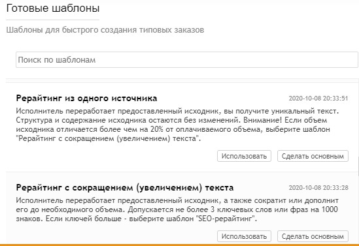Open template title 'Рерайтинг из одного источника'
The image size is (359, 246).
[x=86, y=99]
